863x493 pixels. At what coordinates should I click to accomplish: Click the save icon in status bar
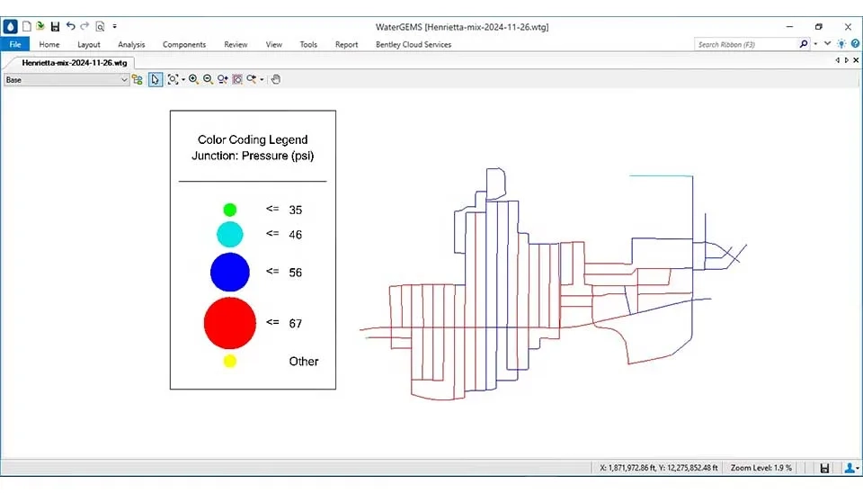pyautogui.click(x=824, y=468)
